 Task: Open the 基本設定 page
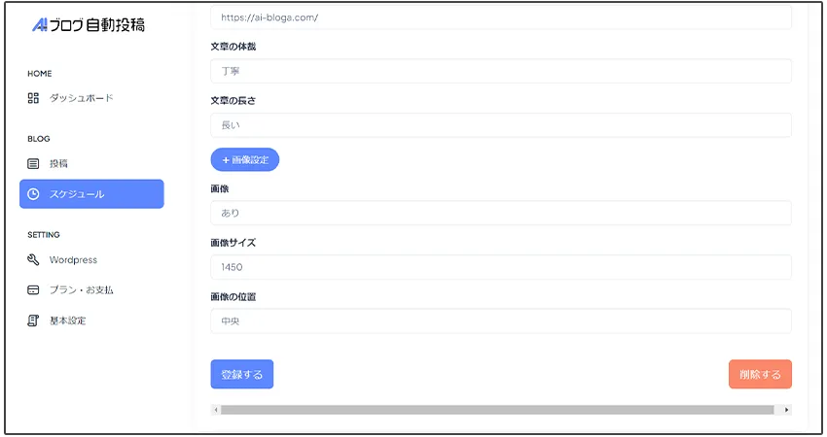(67, 320)
